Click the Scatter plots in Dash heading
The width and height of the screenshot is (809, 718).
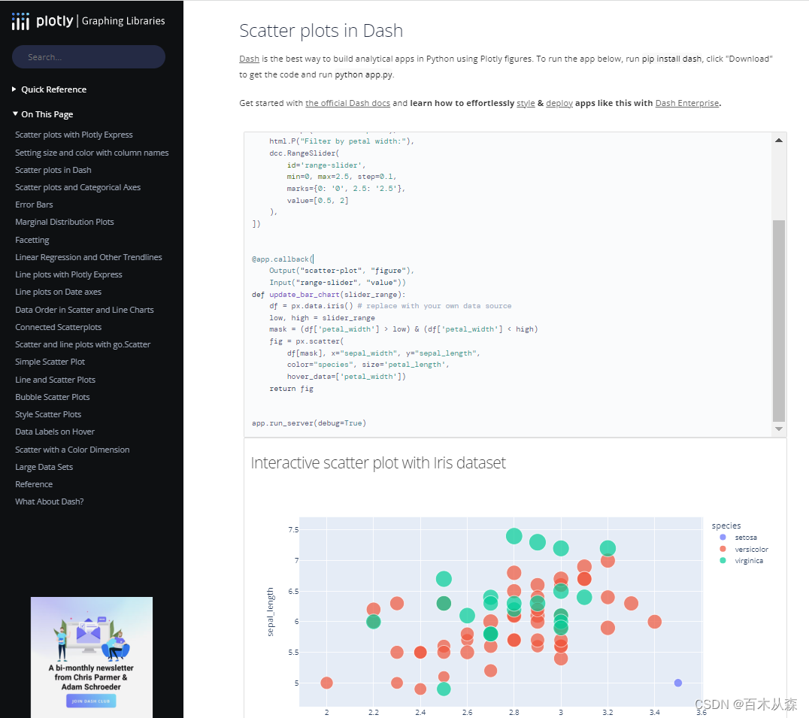click(321, 31)
